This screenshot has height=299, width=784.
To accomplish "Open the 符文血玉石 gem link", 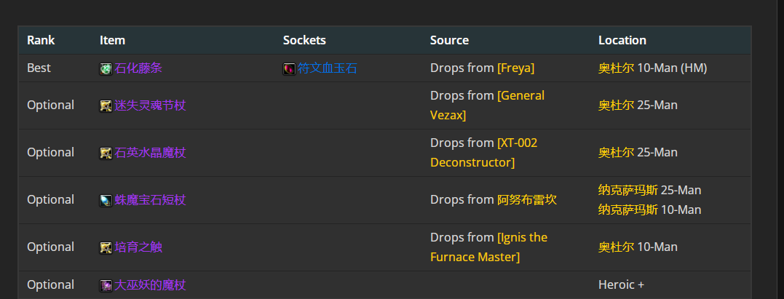I will coord(327,68).
